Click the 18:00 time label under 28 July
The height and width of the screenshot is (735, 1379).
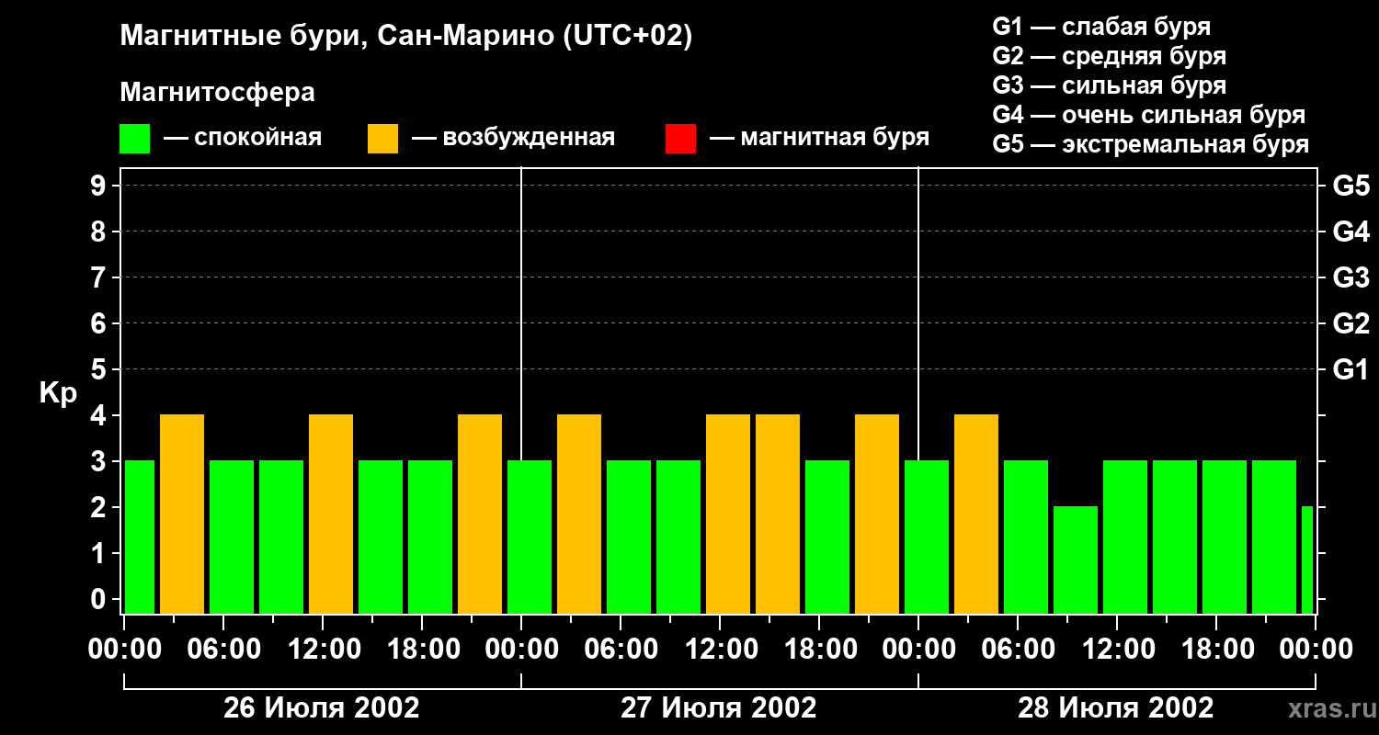(1216, 650)
